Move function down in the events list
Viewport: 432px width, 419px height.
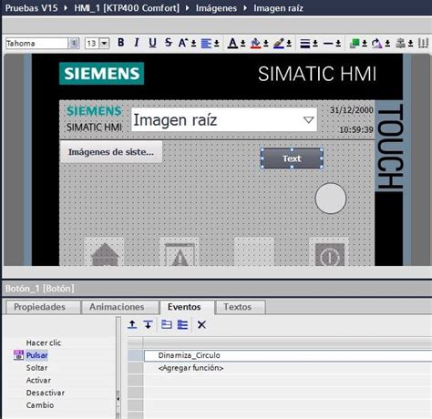[148, 324]
